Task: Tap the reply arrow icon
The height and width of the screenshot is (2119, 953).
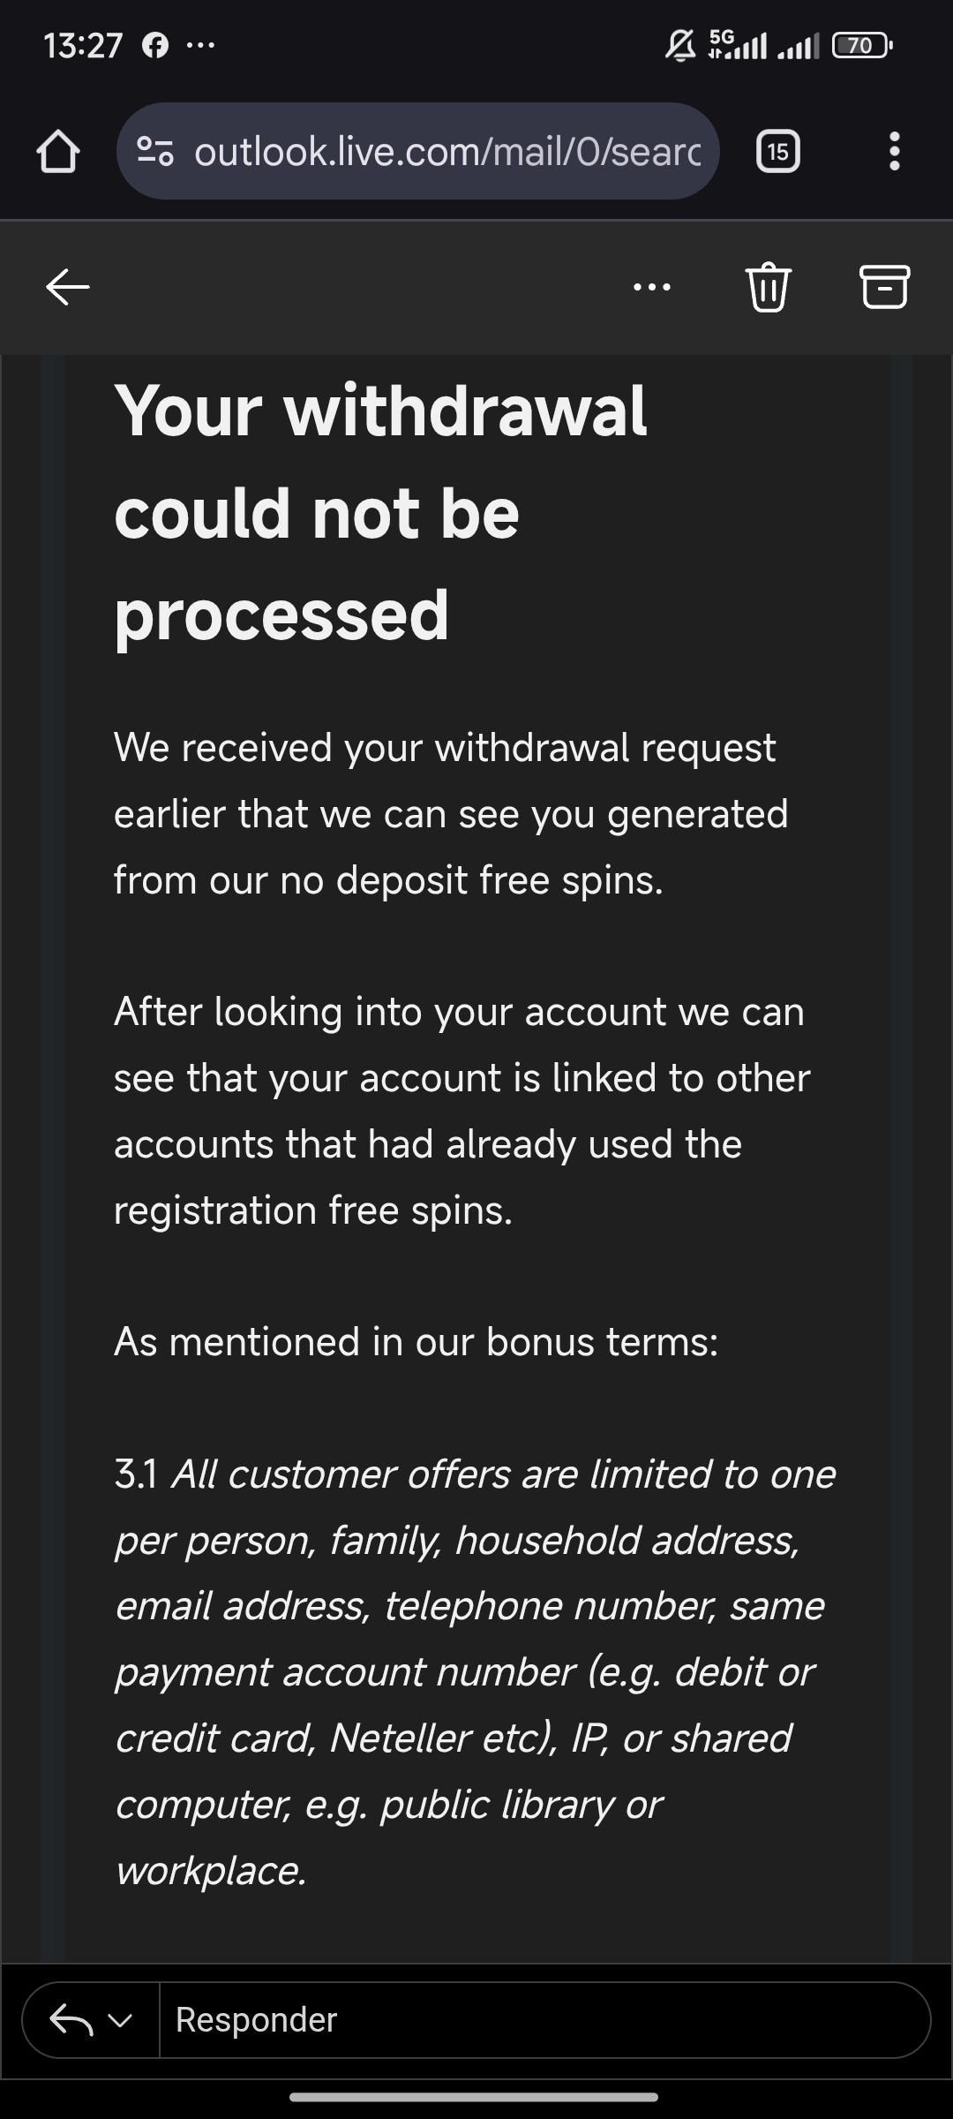Action: tap(71, 2019)
